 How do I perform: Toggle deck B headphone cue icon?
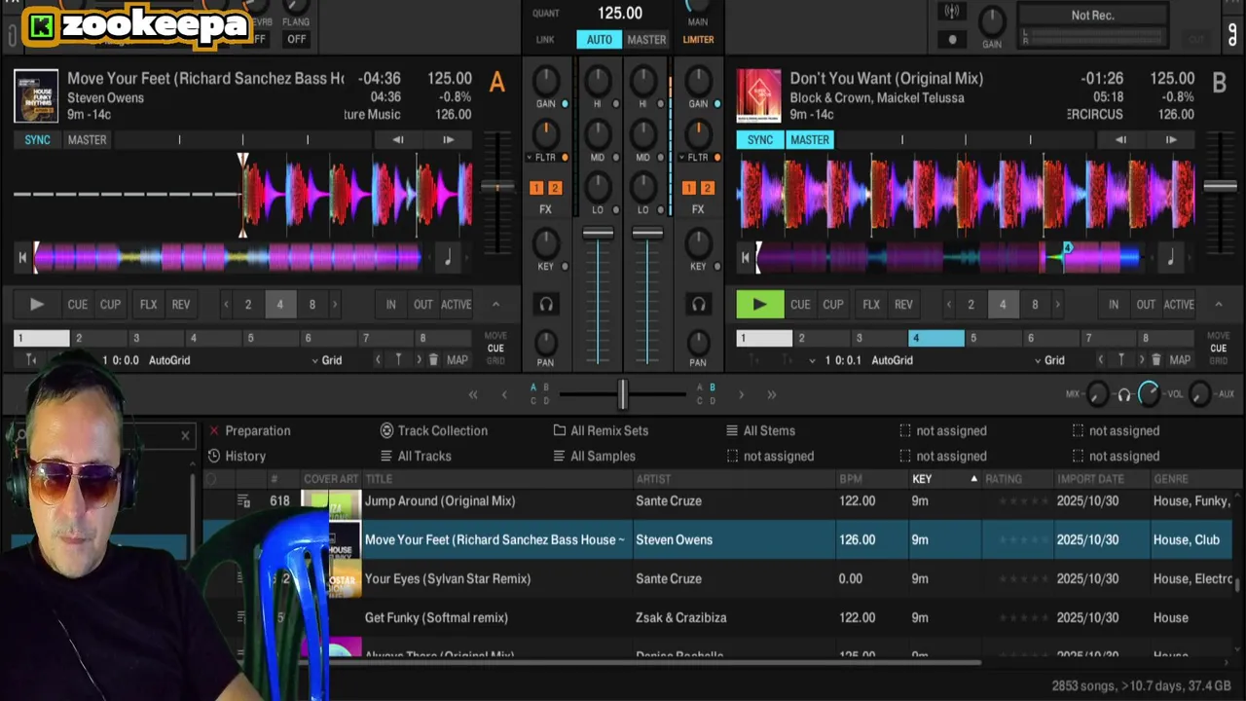tap(698, 305)
